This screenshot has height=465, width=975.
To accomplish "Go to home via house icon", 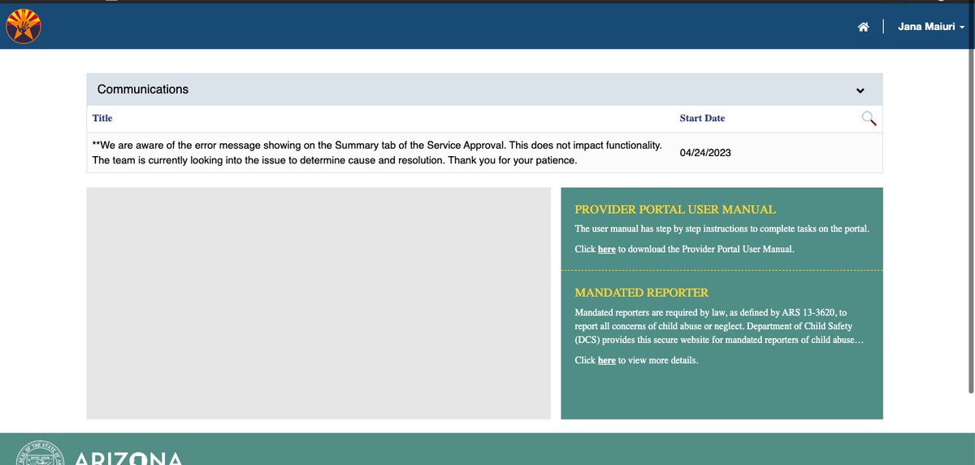I will (864, 27).
